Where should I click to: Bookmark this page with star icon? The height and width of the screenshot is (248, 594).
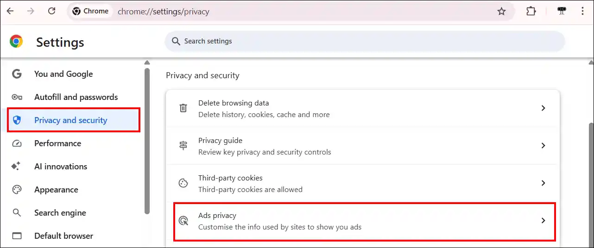tap(501, 12)
